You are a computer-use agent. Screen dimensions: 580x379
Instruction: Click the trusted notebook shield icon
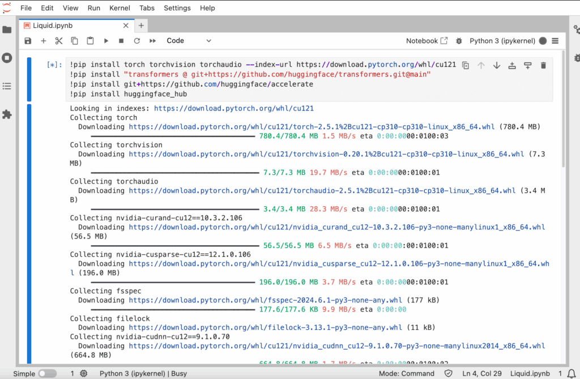(x=449, y=373)
